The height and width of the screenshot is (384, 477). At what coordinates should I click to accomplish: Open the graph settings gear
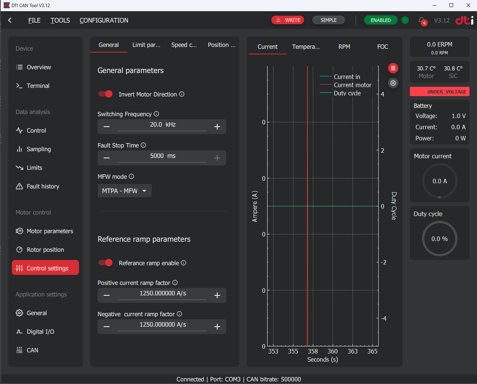(393, 83)
